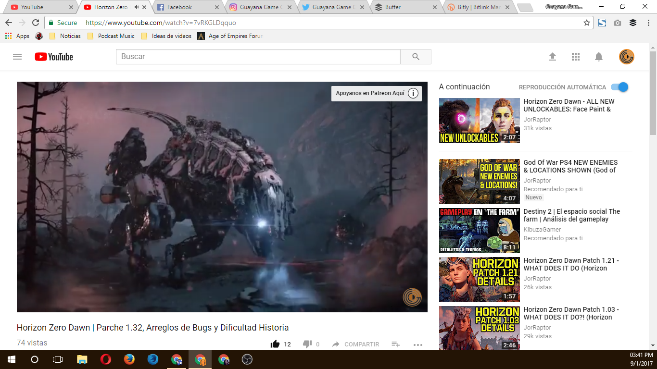The height and width of the screenshot is (369, 657).
Task: Open the notifications bell
Action: tap(599, 57)
